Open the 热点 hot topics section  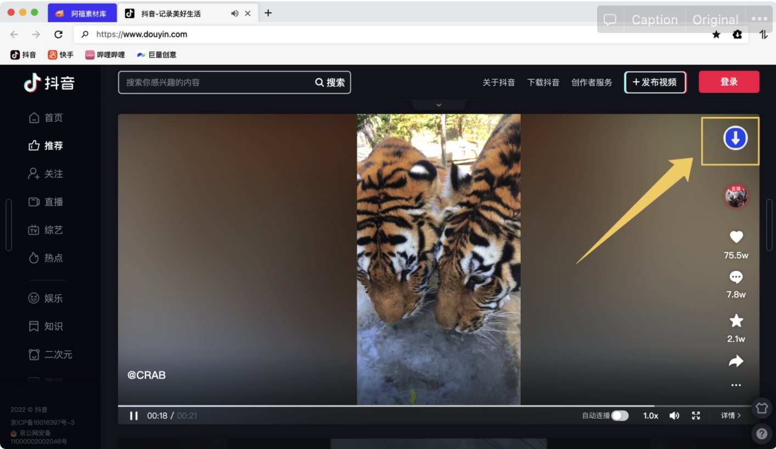(52, 257)
